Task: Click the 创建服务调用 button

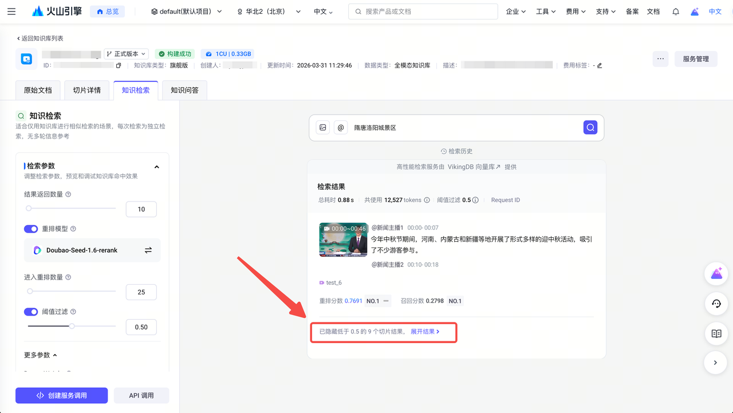Action: pos(61,395)
